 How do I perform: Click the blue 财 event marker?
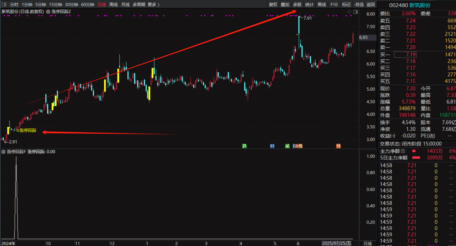click(x=272, y=146)
